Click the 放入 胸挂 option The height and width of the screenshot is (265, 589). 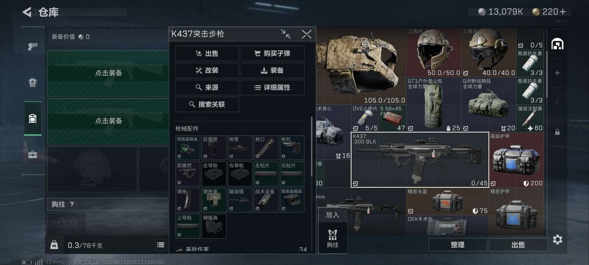[333, 231]
